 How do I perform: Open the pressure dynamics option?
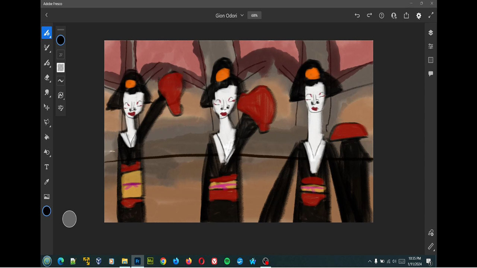[60, 95]
